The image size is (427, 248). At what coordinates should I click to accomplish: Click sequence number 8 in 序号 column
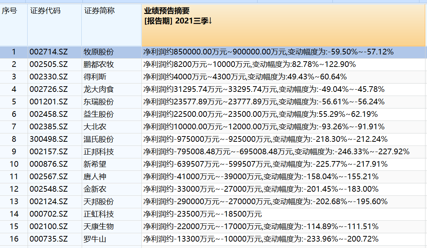tap(14, 139)
